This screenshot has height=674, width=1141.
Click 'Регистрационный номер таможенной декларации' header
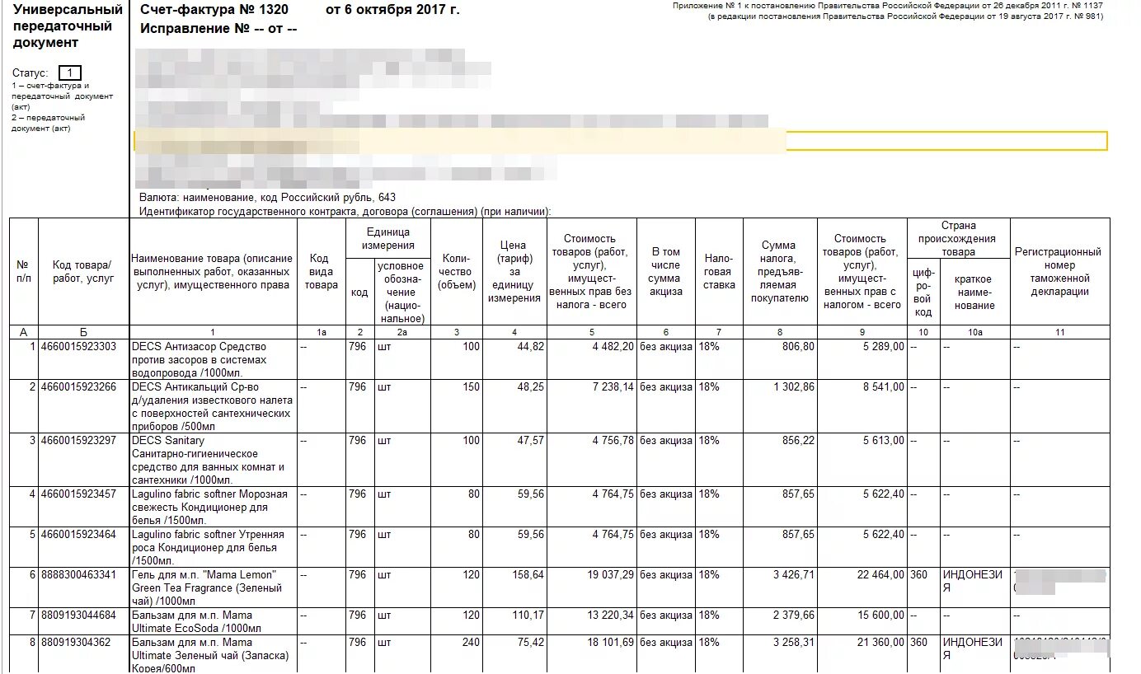click(x=1059, y=272)
